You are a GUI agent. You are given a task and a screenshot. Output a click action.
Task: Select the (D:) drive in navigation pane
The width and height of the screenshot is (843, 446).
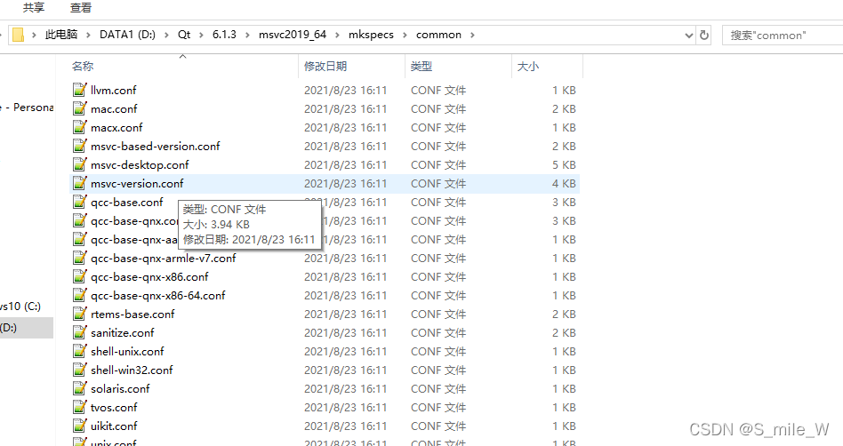click(27, 327)
